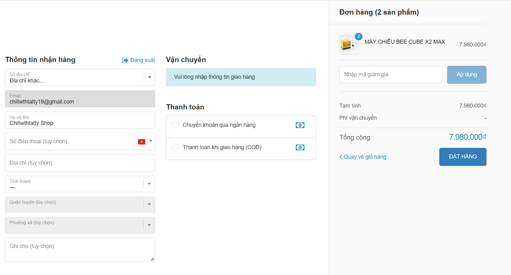Click the Vietnam flag icon
This screenshot has width=511, height=275.
pos(142,142)
